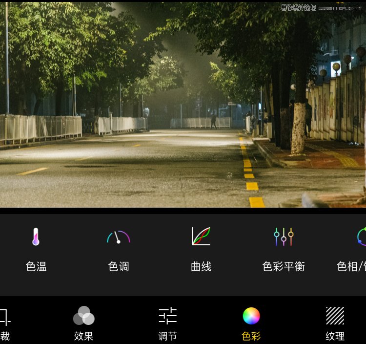Tap the color temperature thermometer icon

point(36,236)
